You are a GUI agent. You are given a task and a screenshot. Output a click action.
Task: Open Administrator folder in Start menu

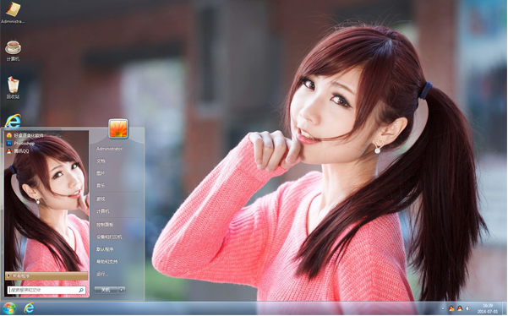pos(109,149)
